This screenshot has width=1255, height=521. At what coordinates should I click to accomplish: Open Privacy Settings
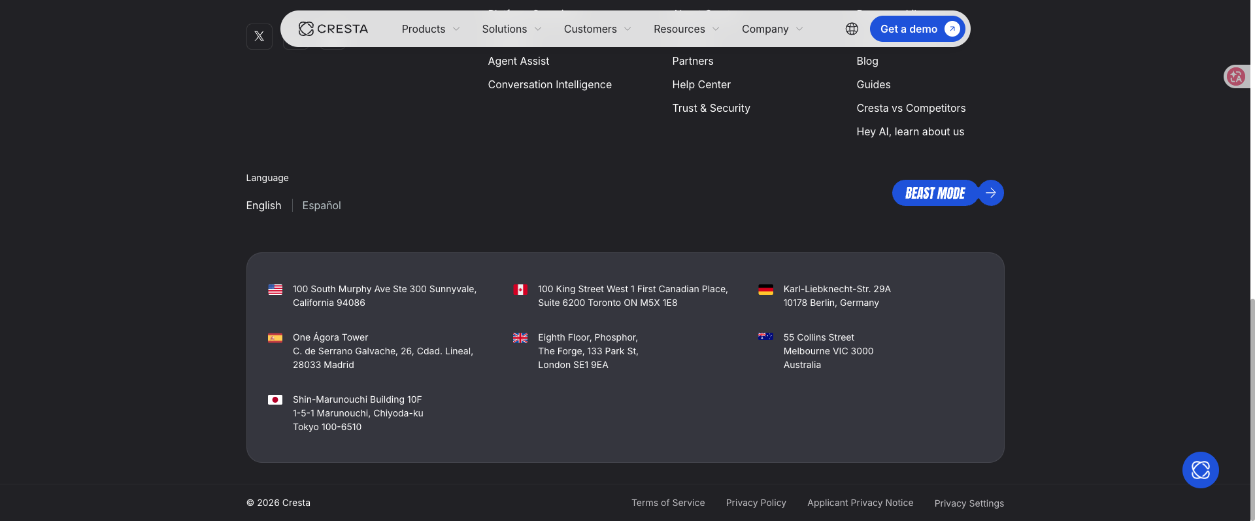coord(969,503)
